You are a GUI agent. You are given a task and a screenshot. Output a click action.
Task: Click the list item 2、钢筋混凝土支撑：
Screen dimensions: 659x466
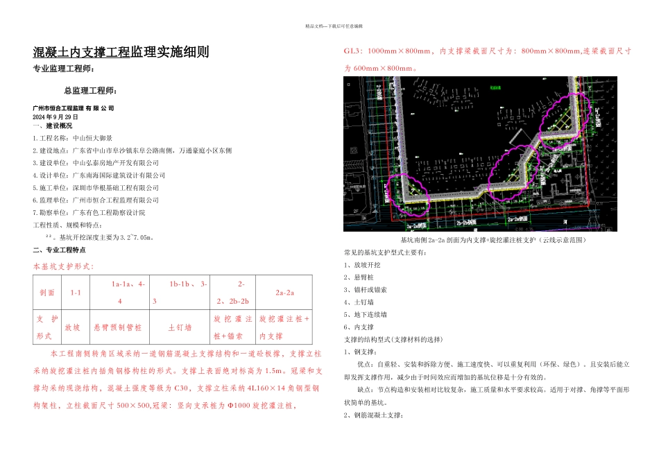tap(374, 415)
